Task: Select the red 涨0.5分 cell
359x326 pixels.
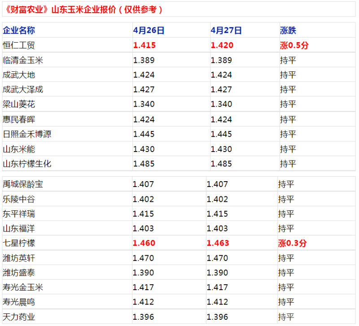Action: coord(294,45)
